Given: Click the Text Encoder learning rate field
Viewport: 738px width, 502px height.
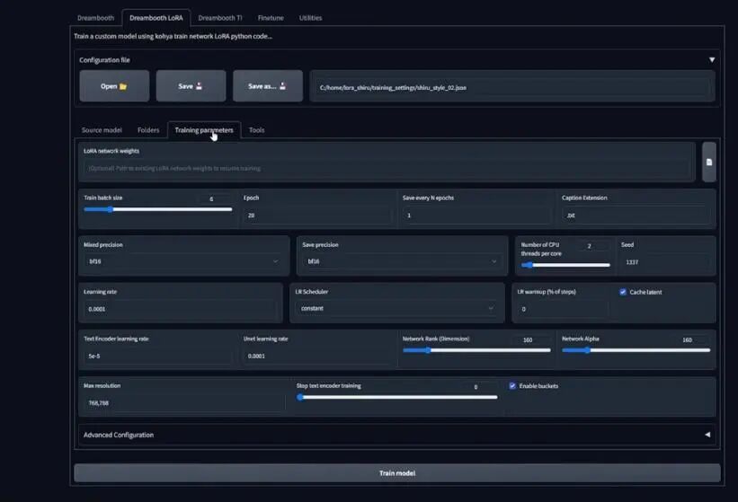Looking at the screenshot, I should (x=157, y=356).
